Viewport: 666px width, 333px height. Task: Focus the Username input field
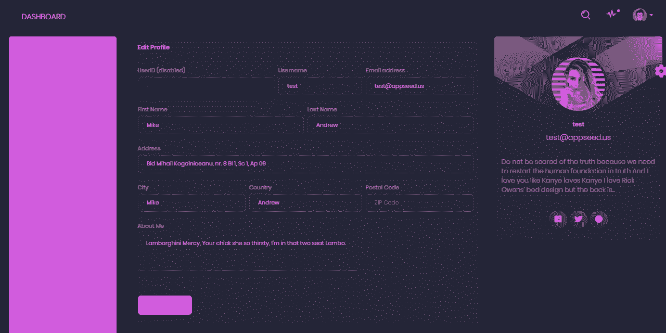tap(319, 86)
